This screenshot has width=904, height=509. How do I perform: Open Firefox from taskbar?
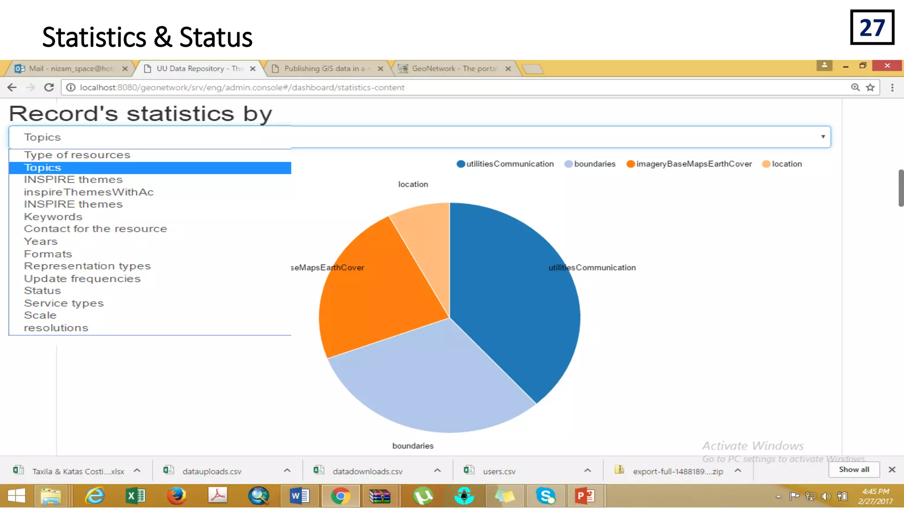(177, 496)
